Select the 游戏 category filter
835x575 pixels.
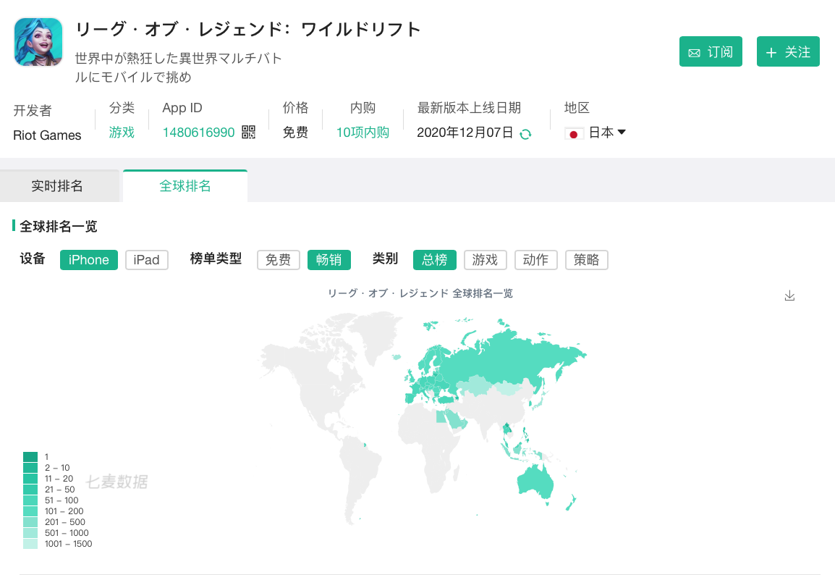pyautogui.click(x=485, y=259)
